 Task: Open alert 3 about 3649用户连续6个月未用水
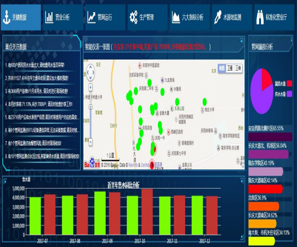37,91
